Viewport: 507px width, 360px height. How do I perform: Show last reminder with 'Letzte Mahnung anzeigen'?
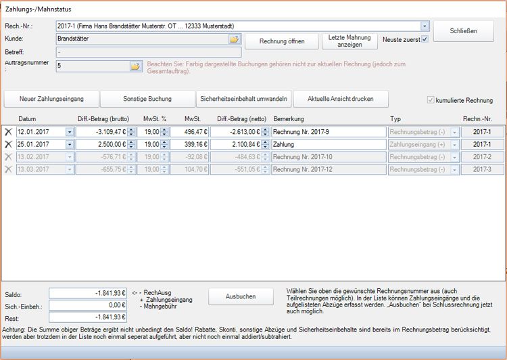tap(349, 41)
